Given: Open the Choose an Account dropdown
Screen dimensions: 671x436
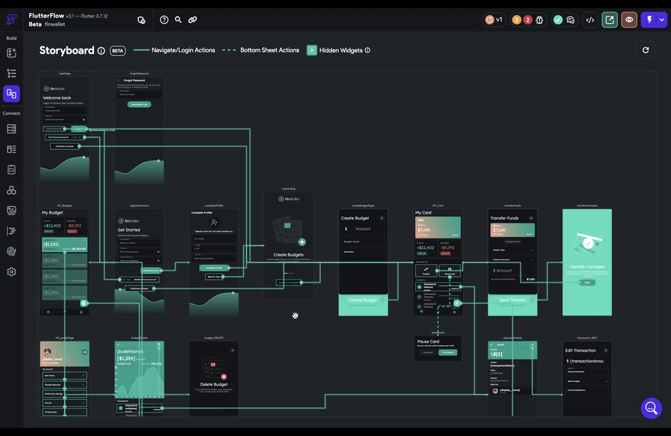Looking at the screenshot, I should tap(512, 259).
